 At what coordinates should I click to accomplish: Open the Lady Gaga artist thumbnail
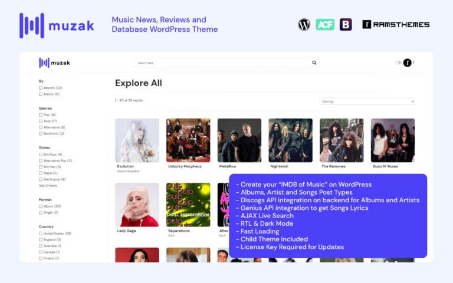pos(137,205)
